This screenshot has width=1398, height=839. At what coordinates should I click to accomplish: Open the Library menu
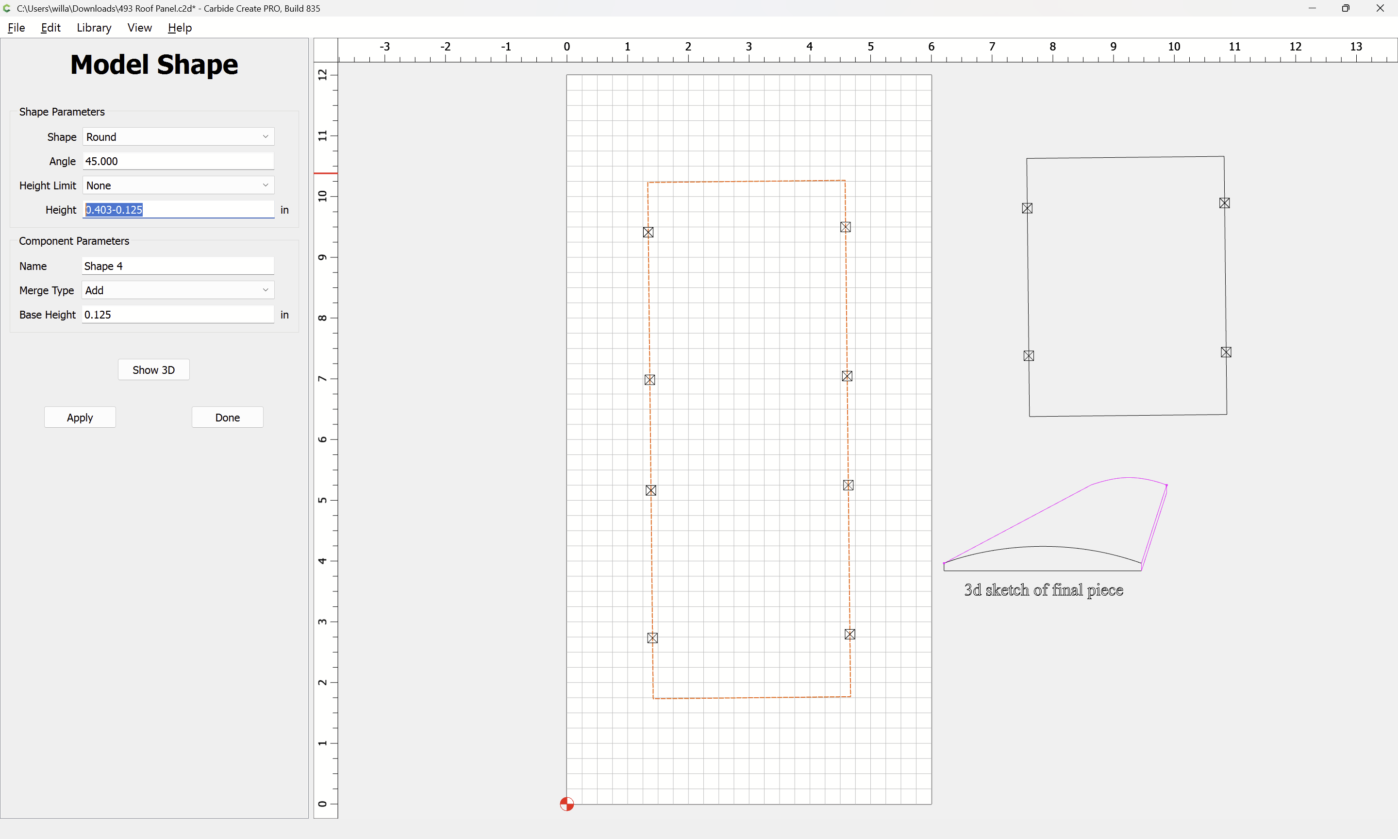point(94,28)
